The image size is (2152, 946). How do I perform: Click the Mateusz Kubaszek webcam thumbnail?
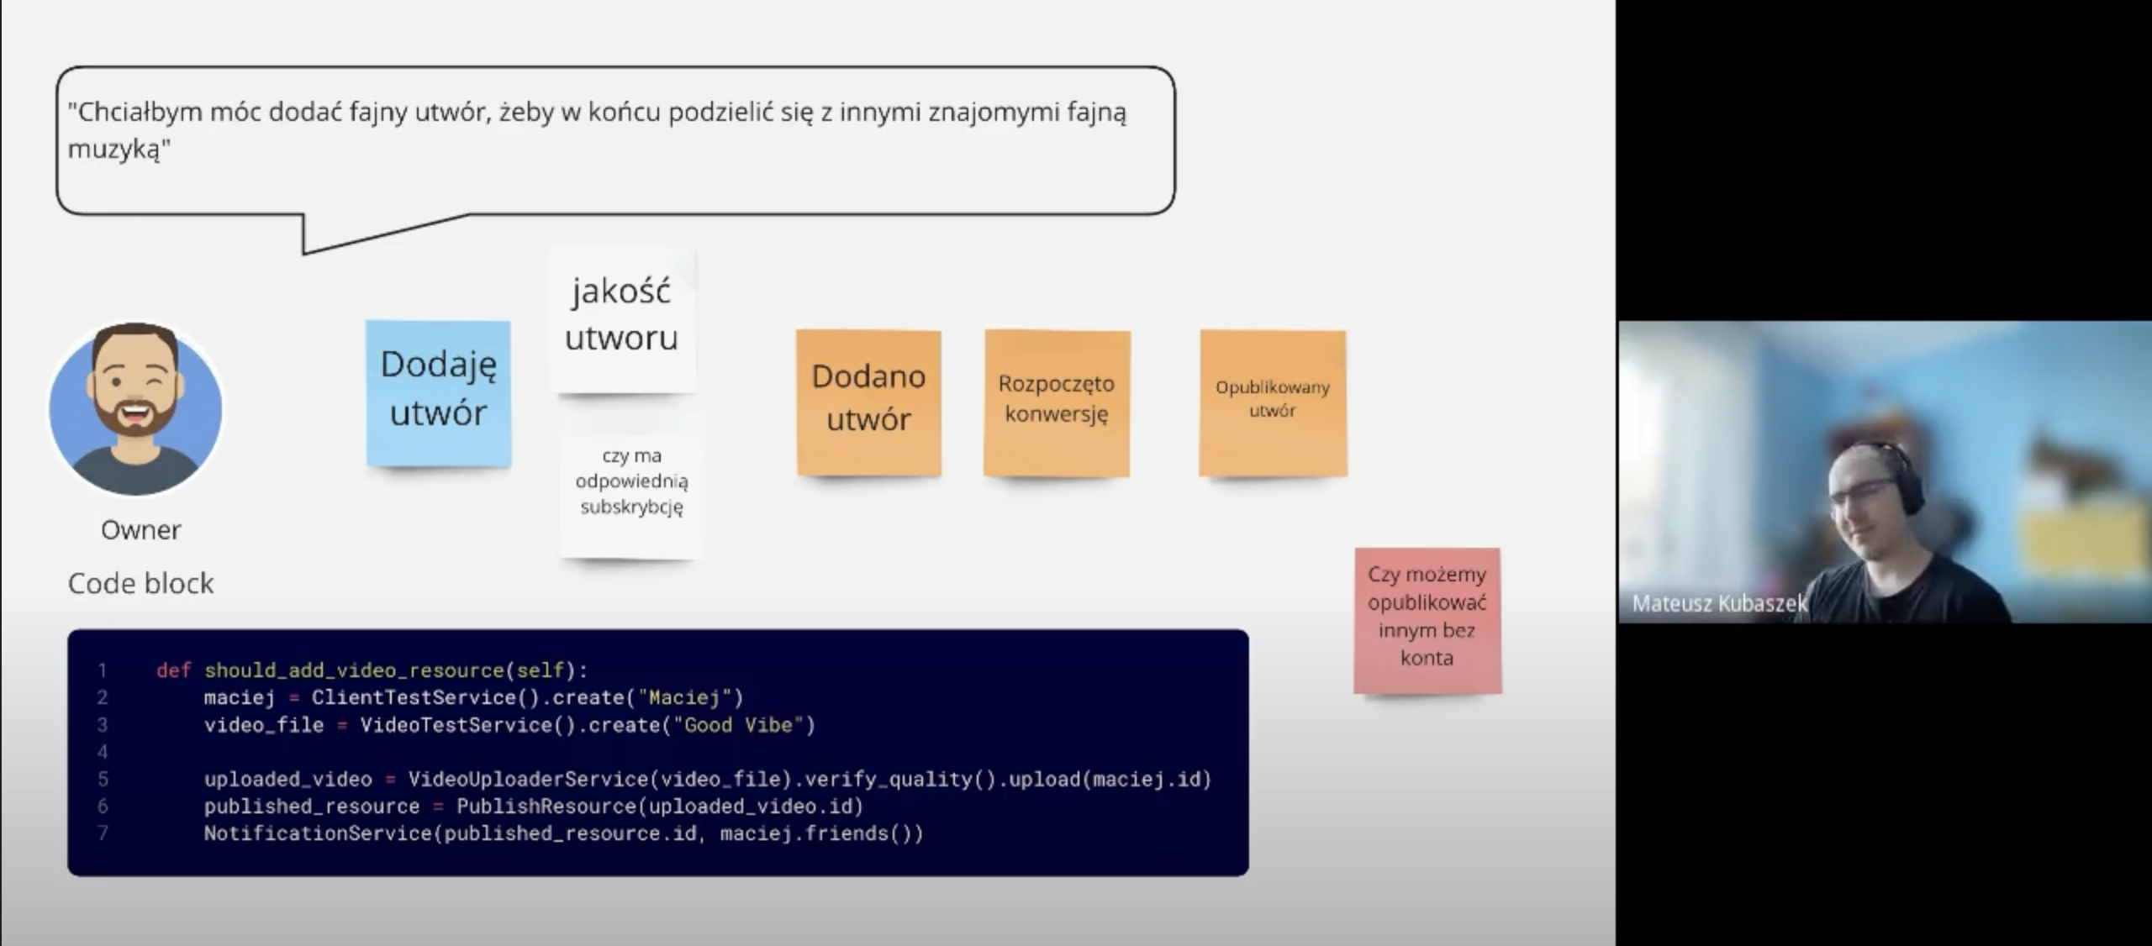tap(1883, 470)
